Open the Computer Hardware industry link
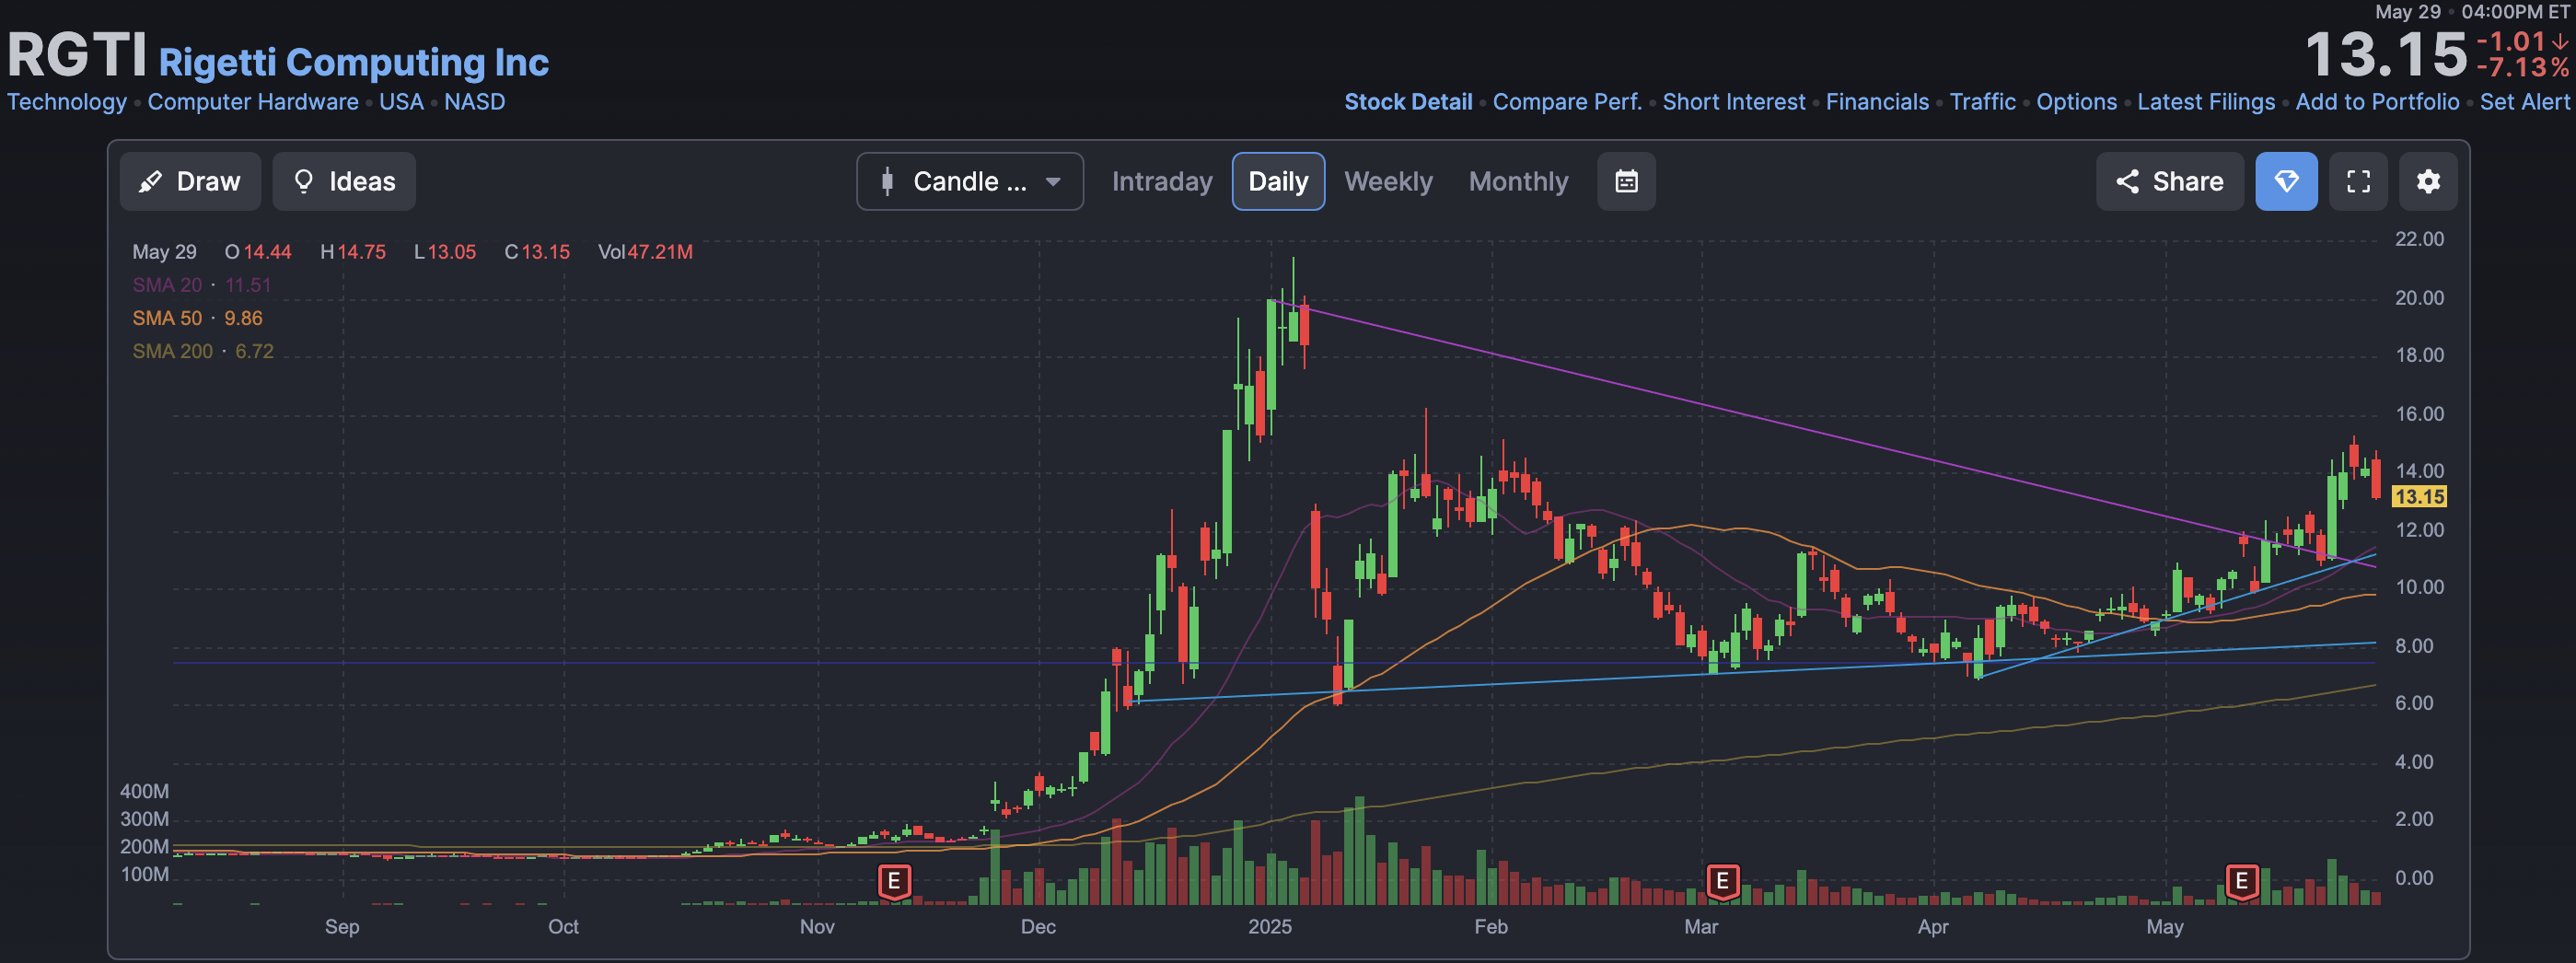Image resolution: width=2576 pixels, height=963 pixels. (x=253, y=102)
